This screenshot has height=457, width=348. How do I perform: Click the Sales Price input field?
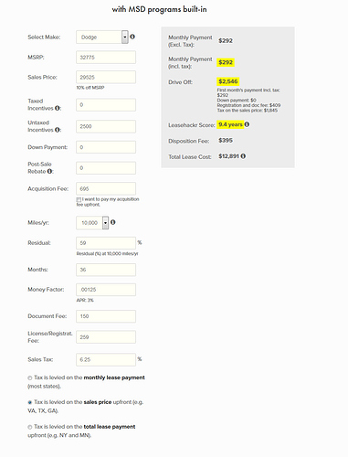click(x=106, y=78)
